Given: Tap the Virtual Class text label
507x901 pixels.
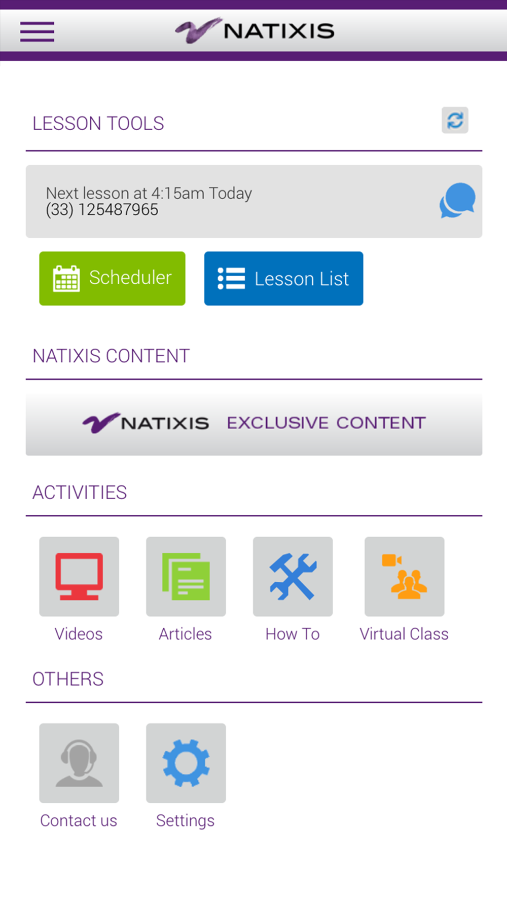Looking at the screenshot, I should [x=404, y=634].
